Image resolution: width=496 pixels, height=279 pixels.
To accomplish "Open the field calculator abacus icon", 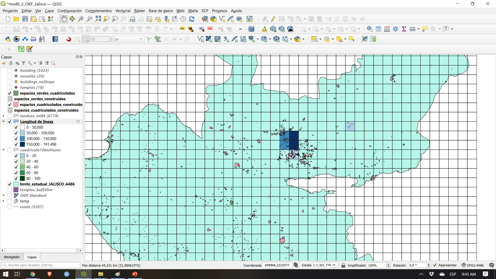I will pos(387,29).
